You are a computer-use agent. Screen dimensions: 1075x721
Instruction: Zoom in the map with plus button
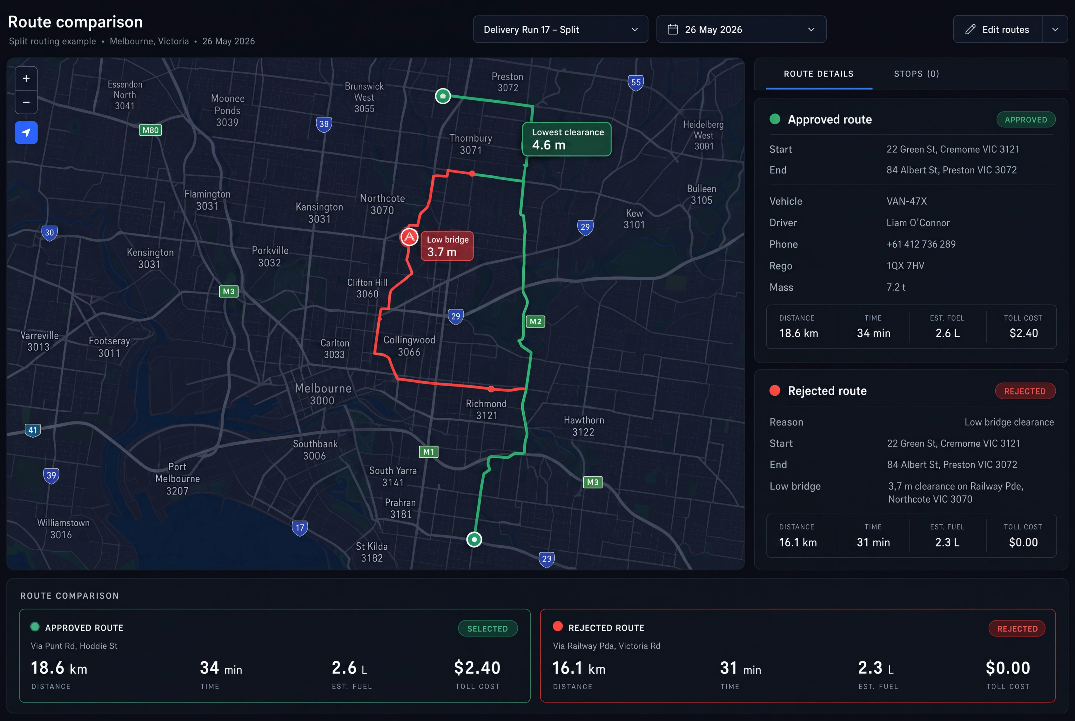point(26,79)
